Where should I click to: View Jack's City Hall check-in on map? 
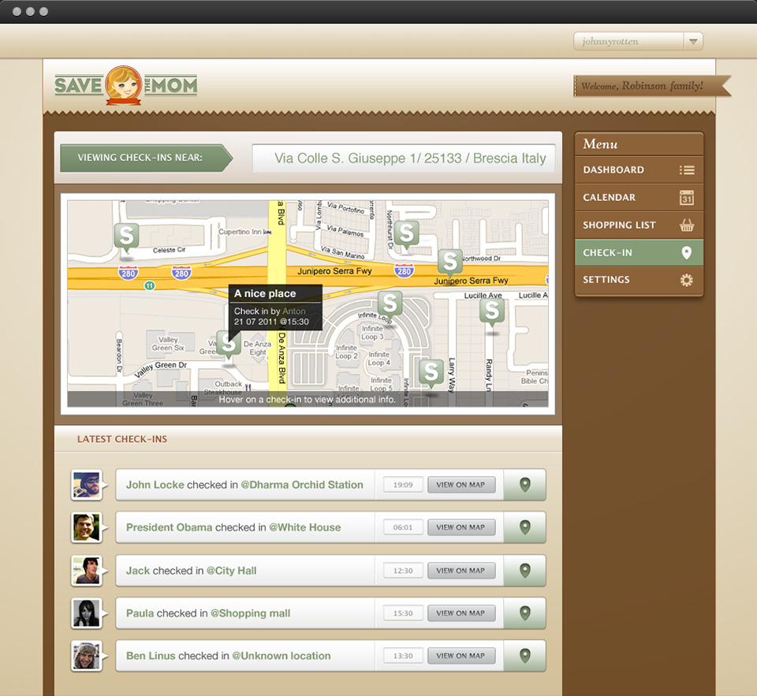coord(461,571)
